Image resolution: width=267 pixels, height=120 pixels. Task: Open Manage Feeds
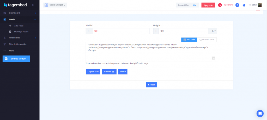21,32
